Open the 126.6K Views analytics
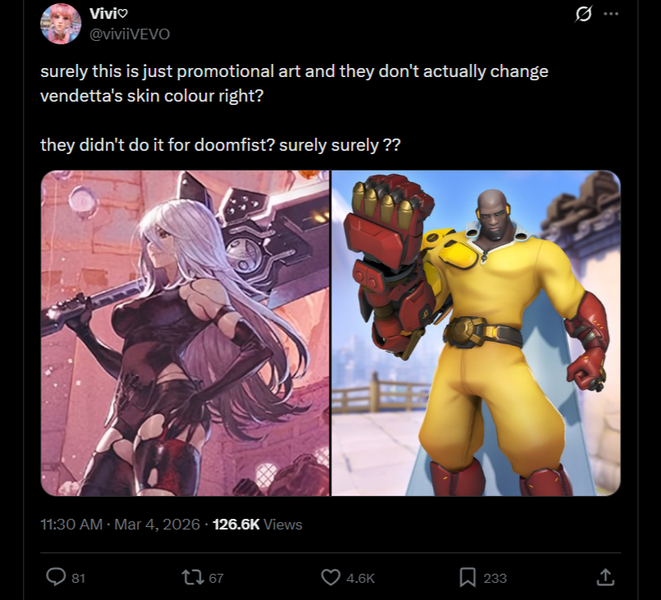The height and width of the screenshot is (600, 661). point(258,524)
